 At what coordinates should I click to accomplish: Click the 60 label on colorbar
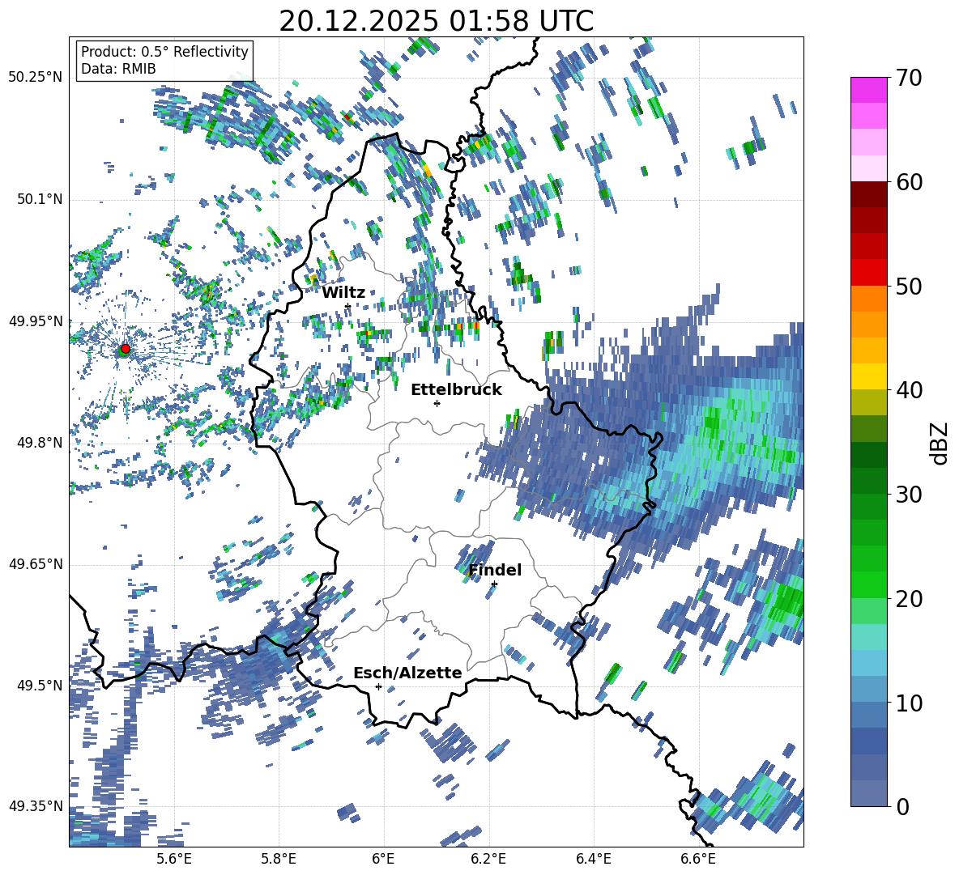pos(909,182)
